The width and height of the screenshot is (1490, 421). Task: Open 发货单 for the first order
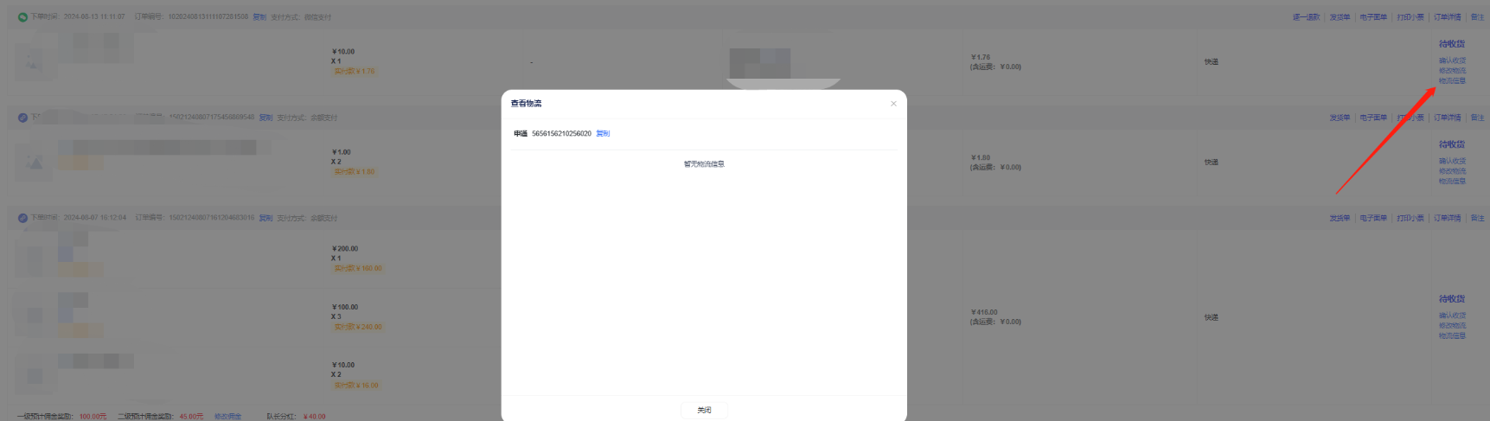[x=1340, y=17]
